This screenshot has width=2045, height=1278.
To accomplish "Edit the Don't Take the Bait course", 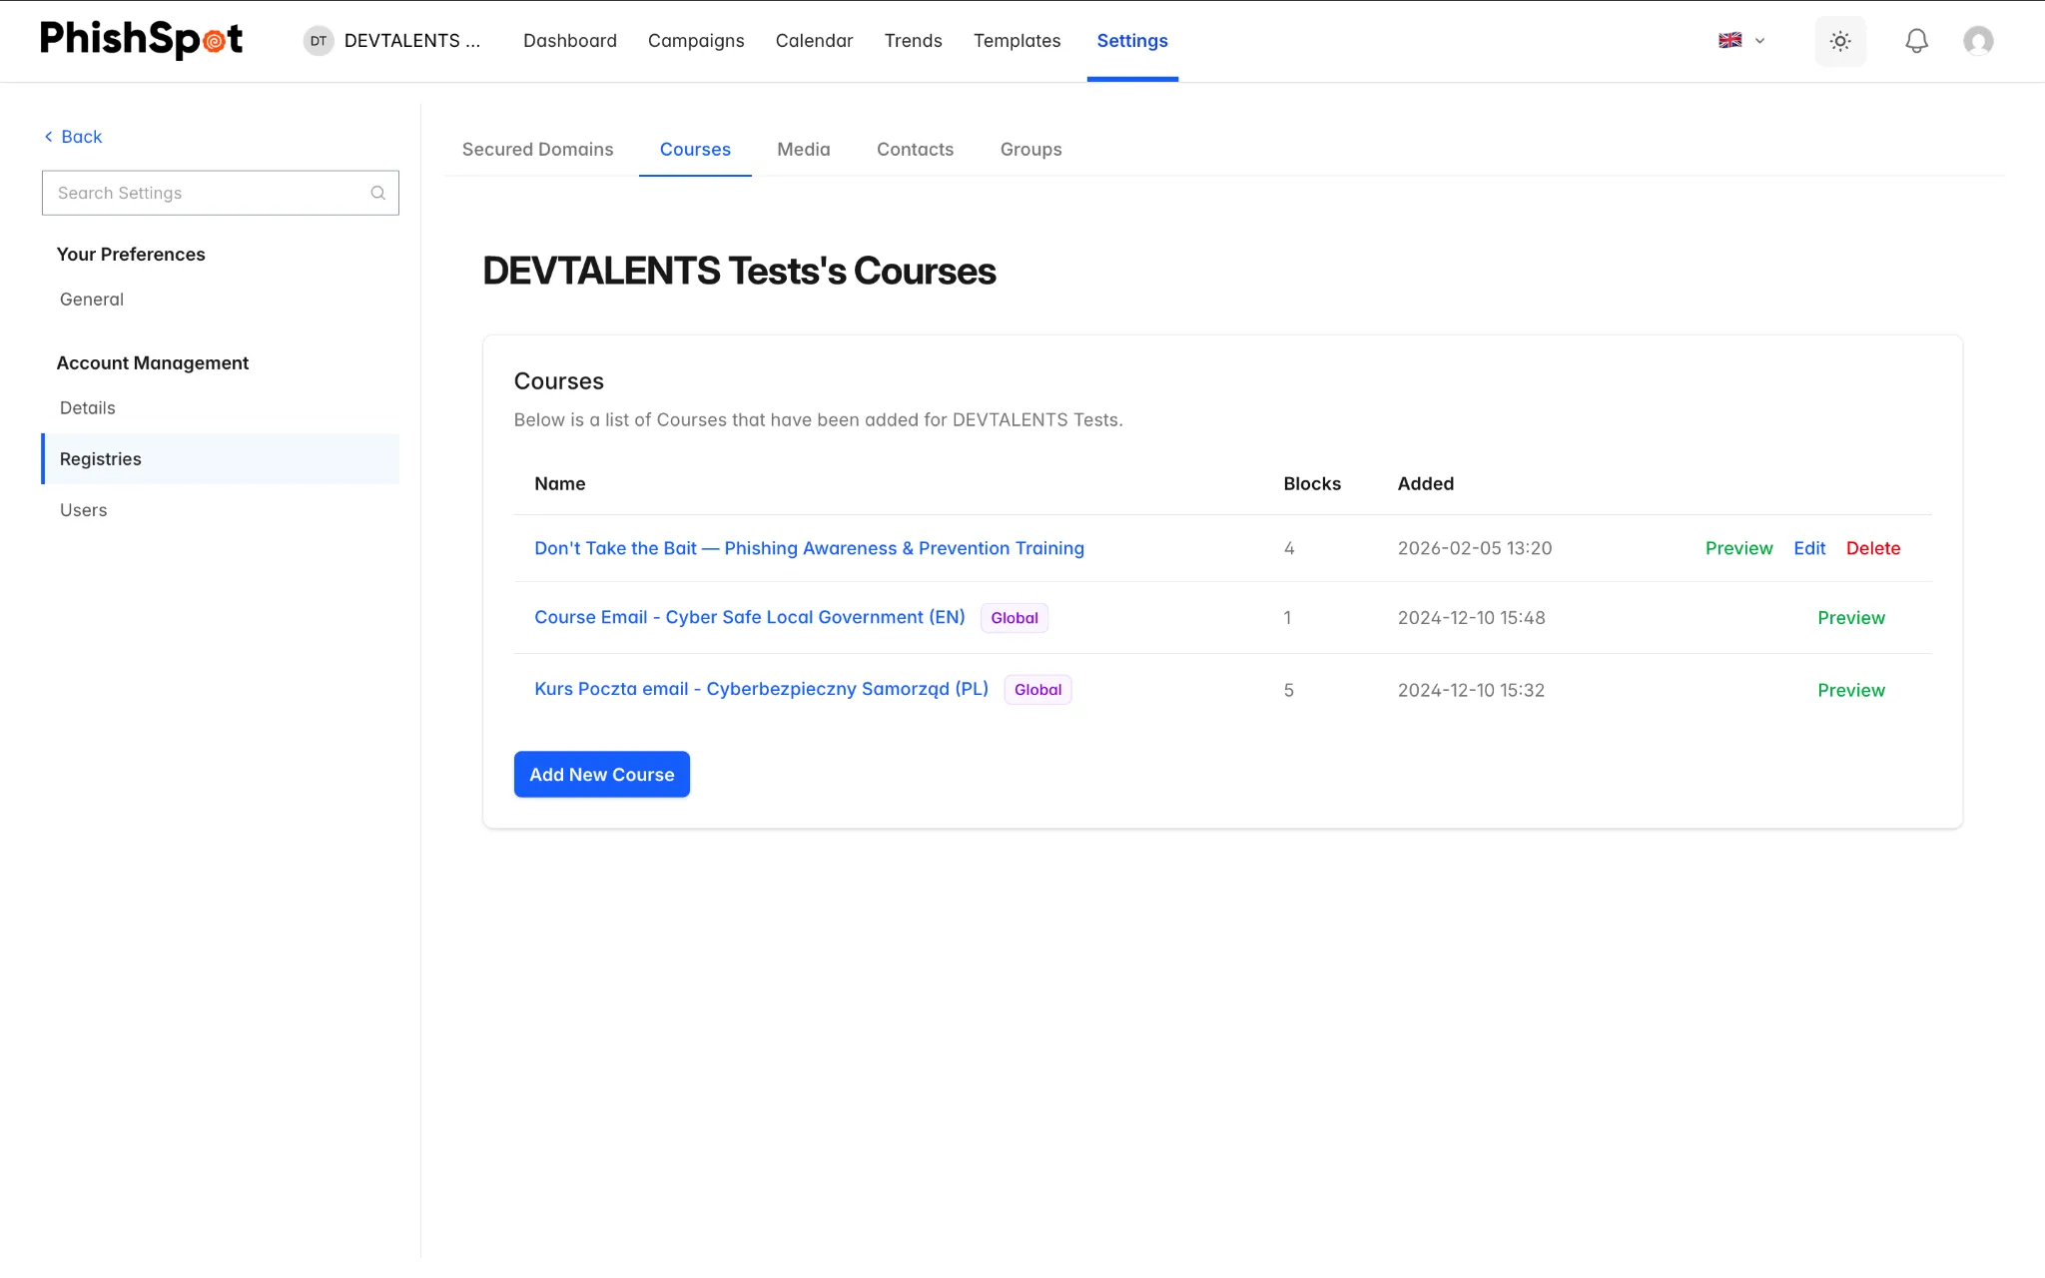I will click(1809, 548).
